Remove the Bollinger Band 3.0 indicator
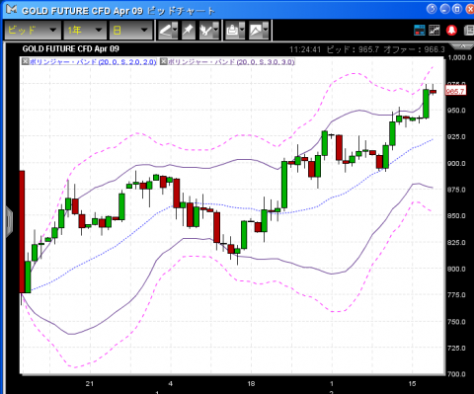This screenshot has height=394, width=474. click(x=164, y=61)
